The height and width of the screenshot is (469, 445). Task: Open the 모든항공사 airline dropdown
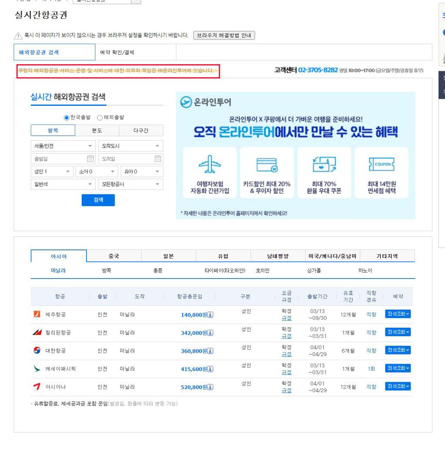[x=131, y=184]
